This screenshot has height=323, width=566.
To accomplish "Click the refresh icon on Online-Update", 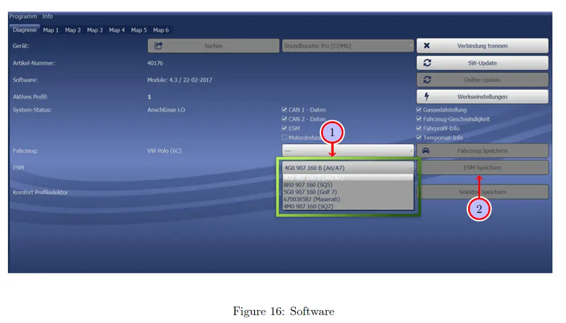I will 427,80.
